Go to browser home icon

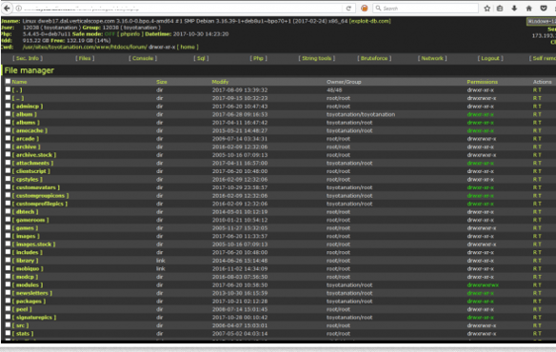pos(528,9)
